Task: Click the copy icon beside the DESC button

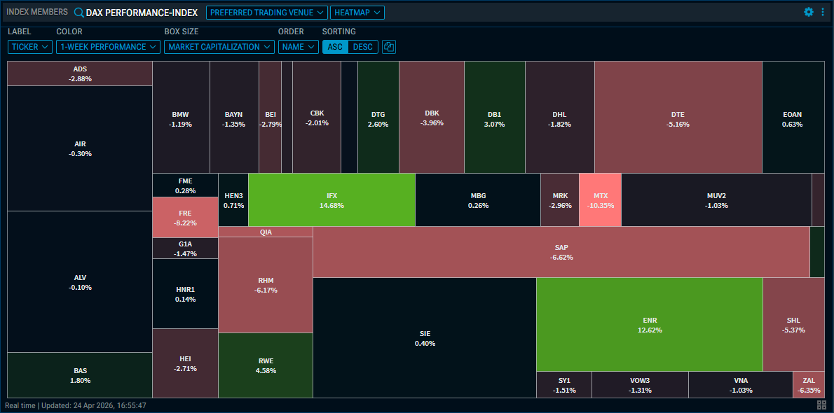Action: click(389, 47)
